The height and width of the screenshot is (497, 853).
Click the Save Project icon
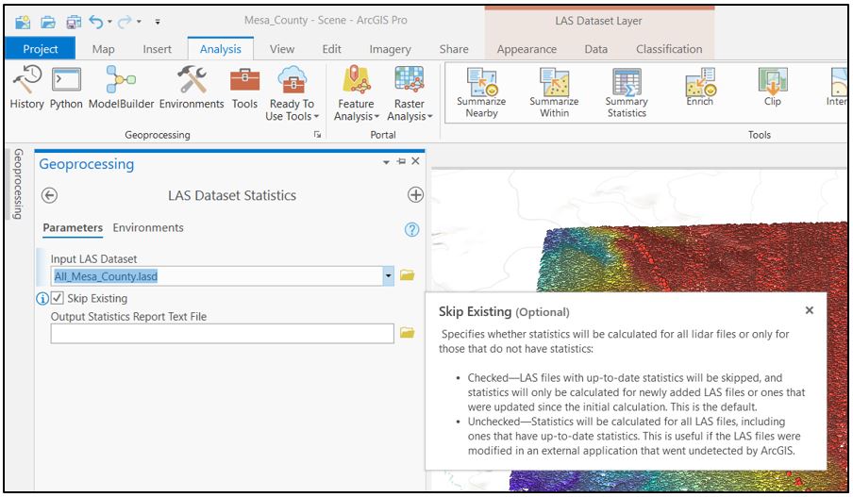(x=74, y=22)
